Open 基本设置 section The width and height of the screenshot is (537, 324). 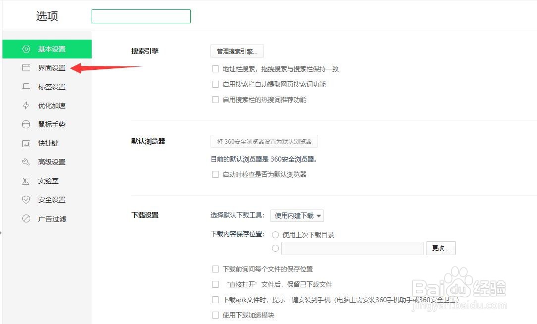click(x=47, y=49)
